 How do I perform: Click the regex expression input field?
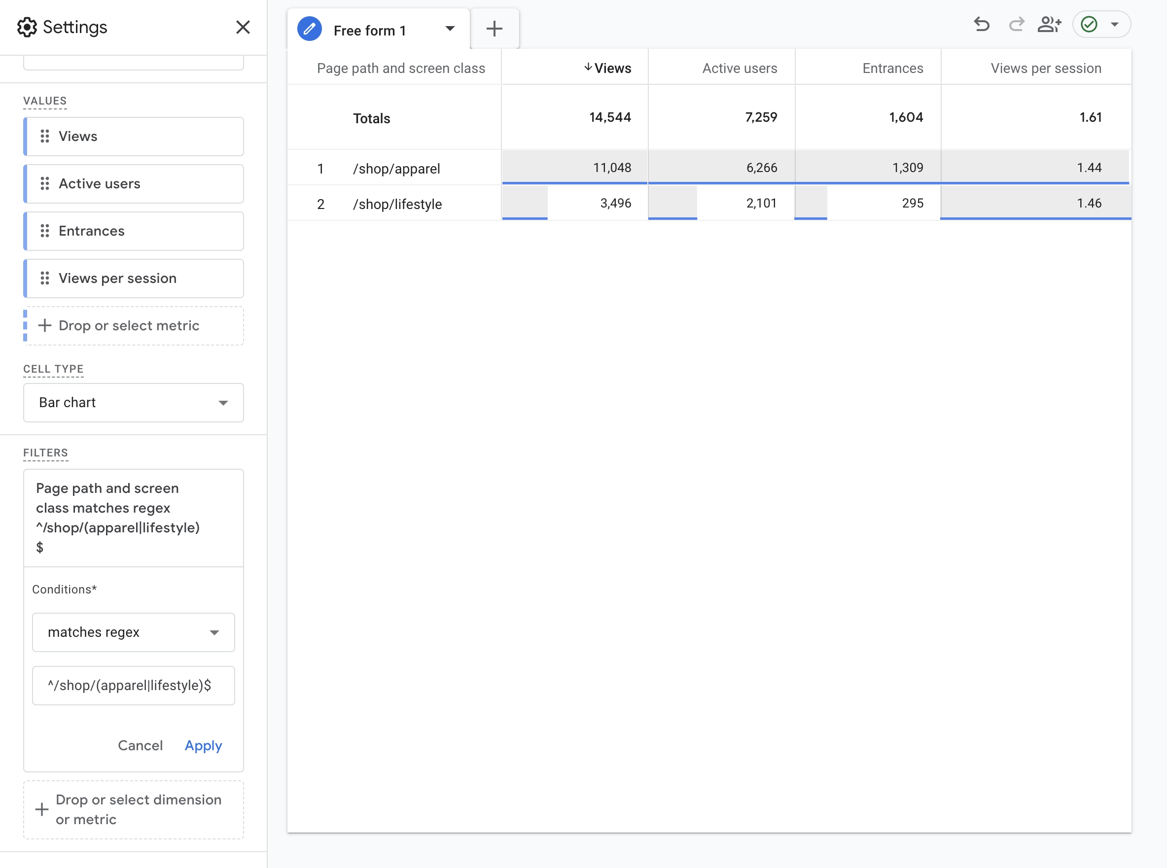click(x=134, y=686)
